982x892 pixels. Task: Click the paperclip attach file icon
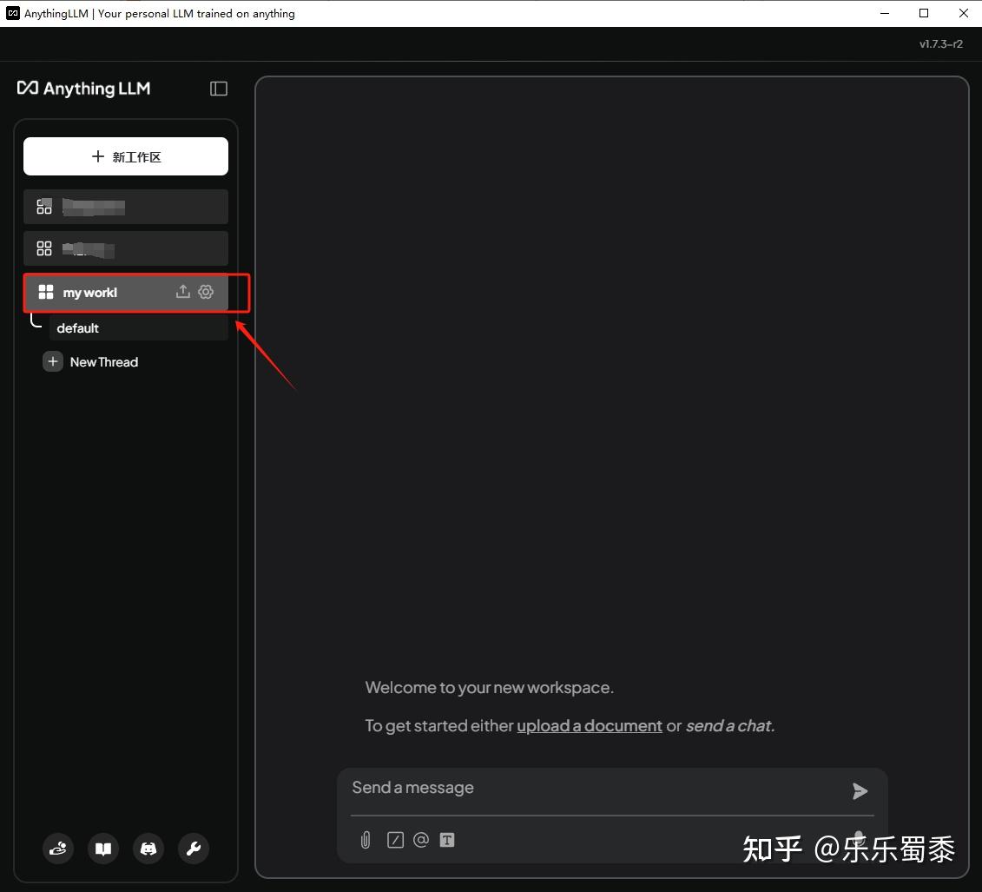(x=366, y=840)
